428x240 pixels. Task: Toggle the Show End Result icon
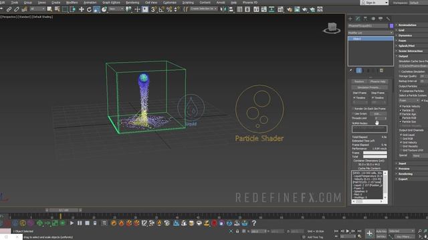tap(359, 71)
